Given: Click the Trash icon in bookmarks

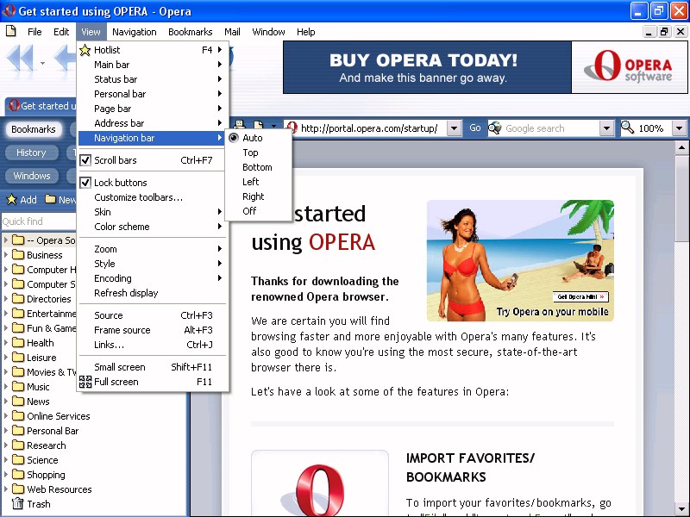Looking at the screenshot, I should [17, 504].
